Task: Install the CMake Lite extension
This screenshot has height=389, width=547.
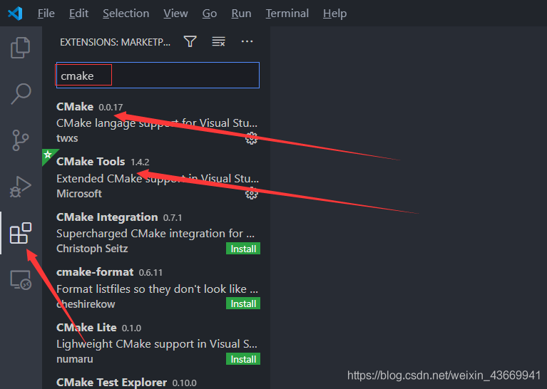Action: (243, 359)
